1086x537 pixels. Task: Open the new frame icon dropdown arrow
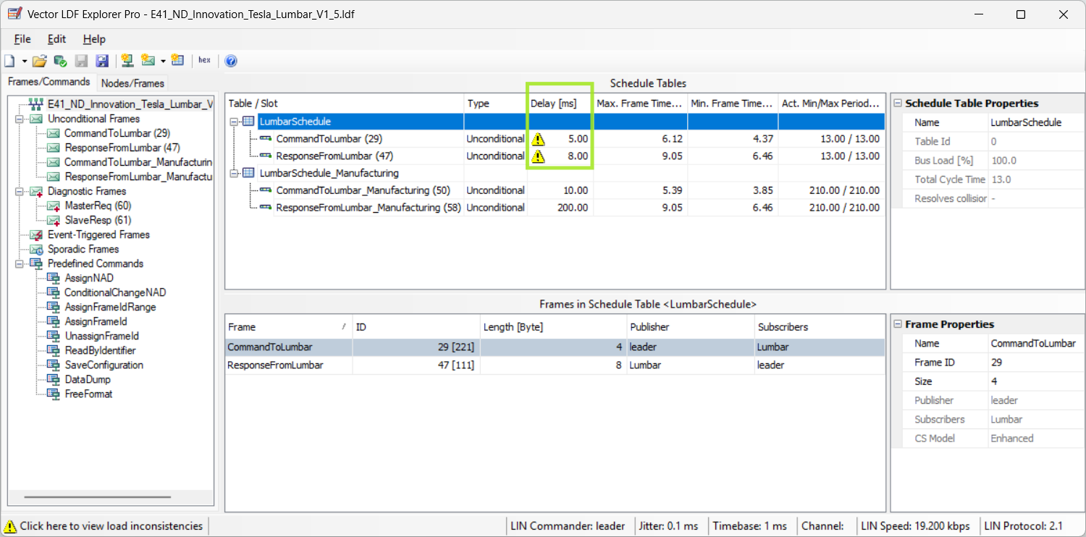tap(163, 61)
